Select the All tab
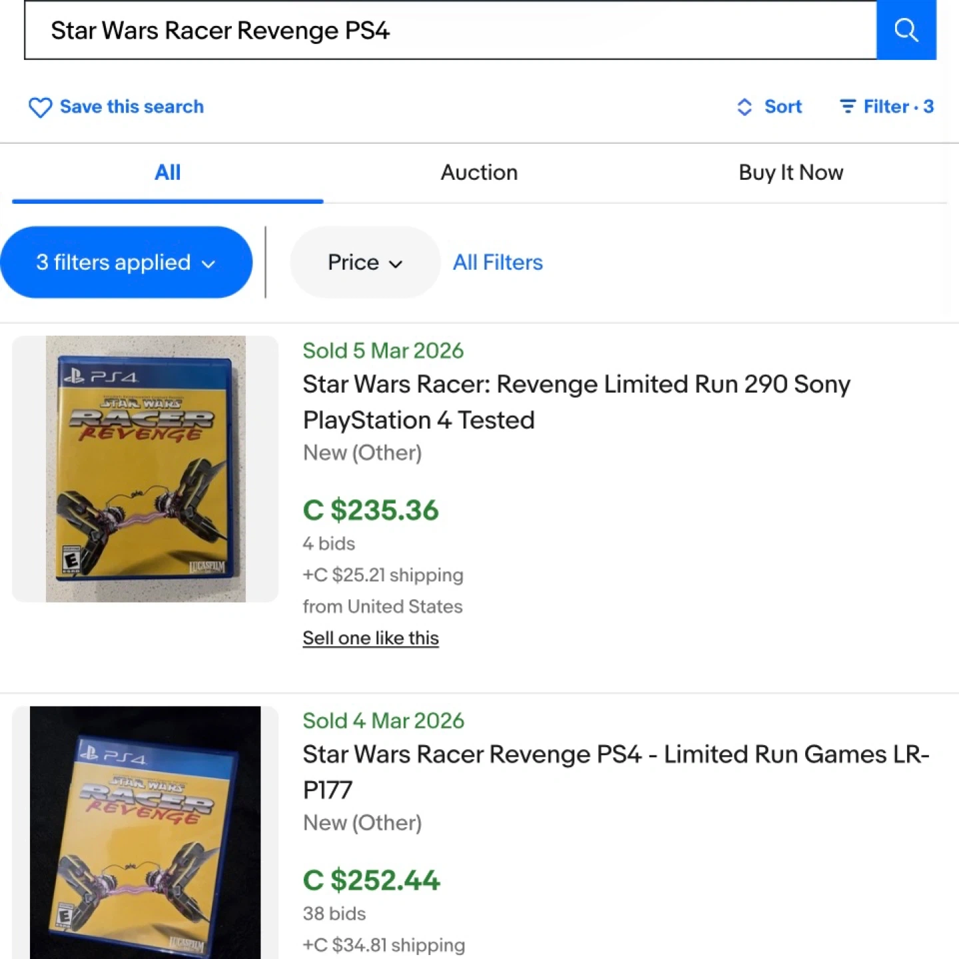Image resolution: width=959 pixels, height=959 pixels. (167, 172)
